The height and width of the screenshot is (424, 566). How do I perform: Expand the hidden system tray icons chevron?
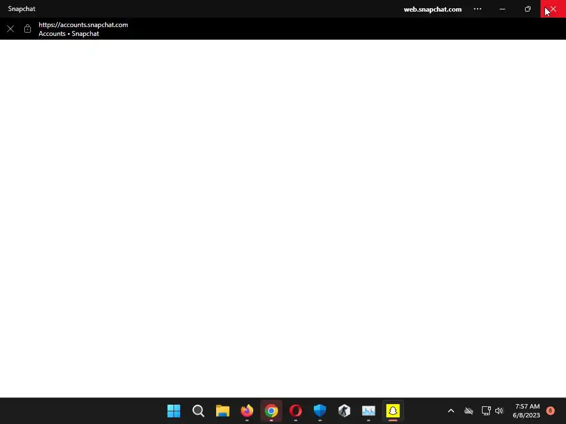[x=451, y=411]
